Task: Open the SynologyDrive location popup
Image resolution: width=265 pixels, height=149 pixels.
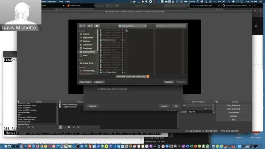Action: (132, 26)
